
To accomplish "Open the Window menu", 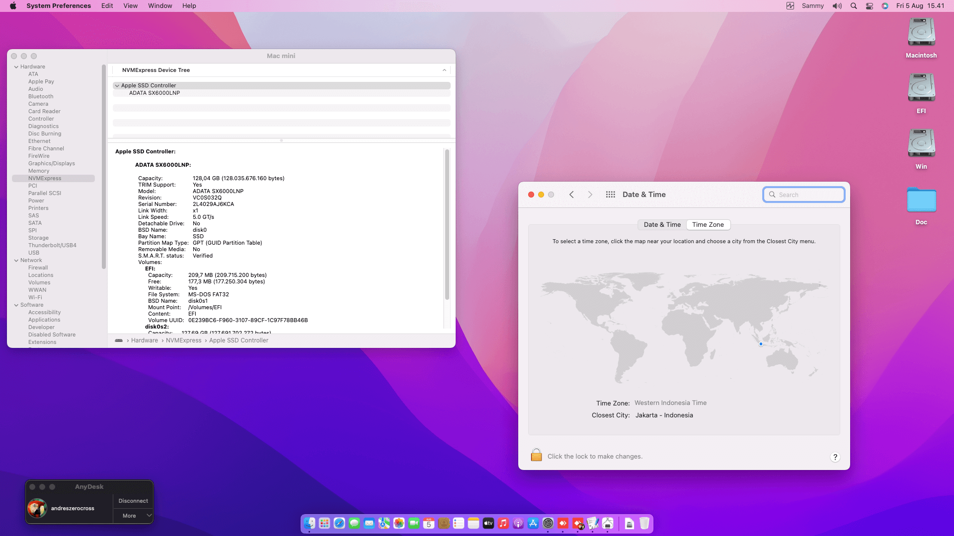I will pos(160,6).
